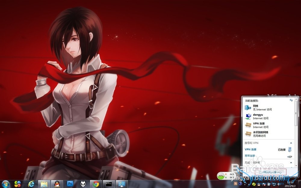
Task: Click the dongyu computer network icon
Action: tap(248, 117)
